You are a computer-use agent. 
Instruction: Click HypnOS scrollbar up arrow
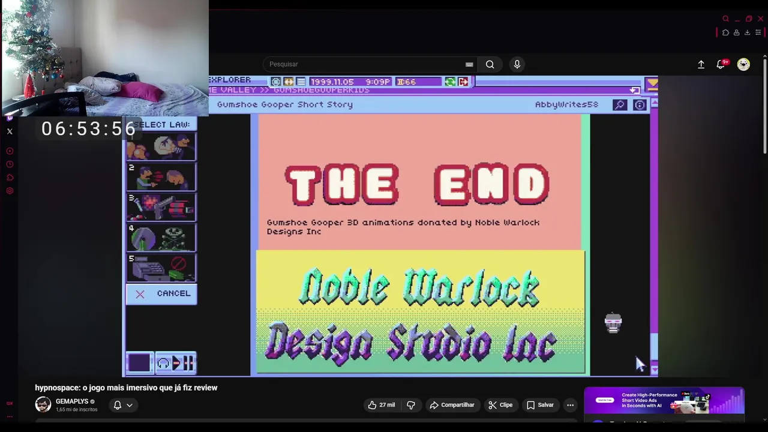[654, 104]
